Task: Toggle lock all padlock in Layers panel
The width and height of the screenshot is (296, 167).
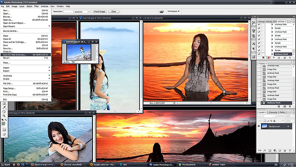Action: 274,121
